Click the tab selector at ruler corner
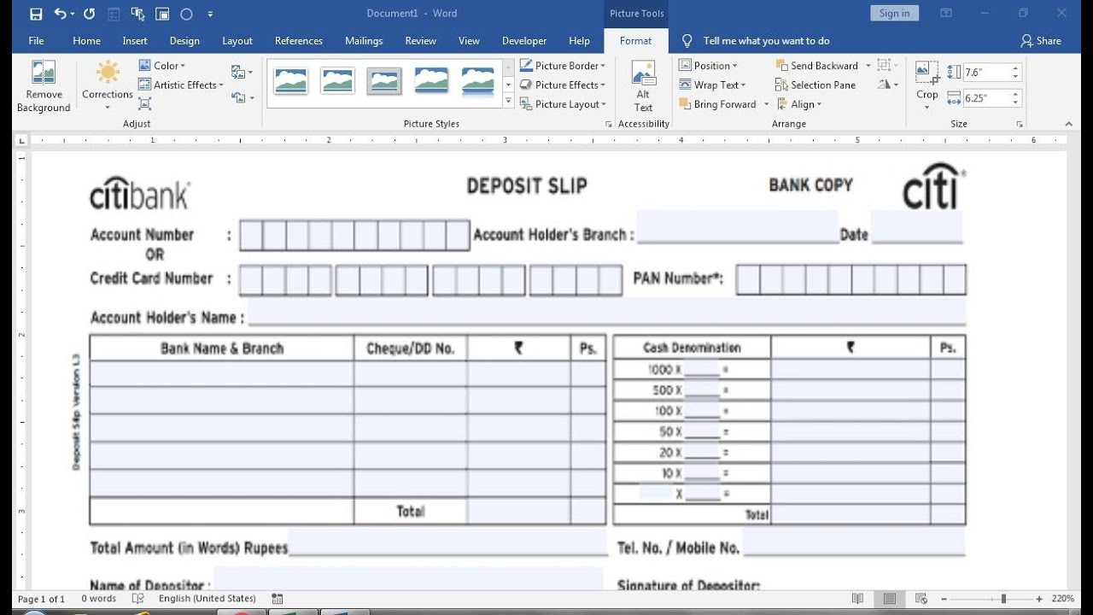This screenshot has height=615, width=1093. click(21, 140)
